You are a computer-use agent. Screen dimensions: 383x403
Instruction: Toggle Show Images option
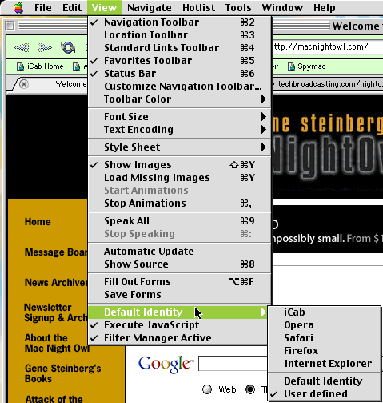click(180, 165)
